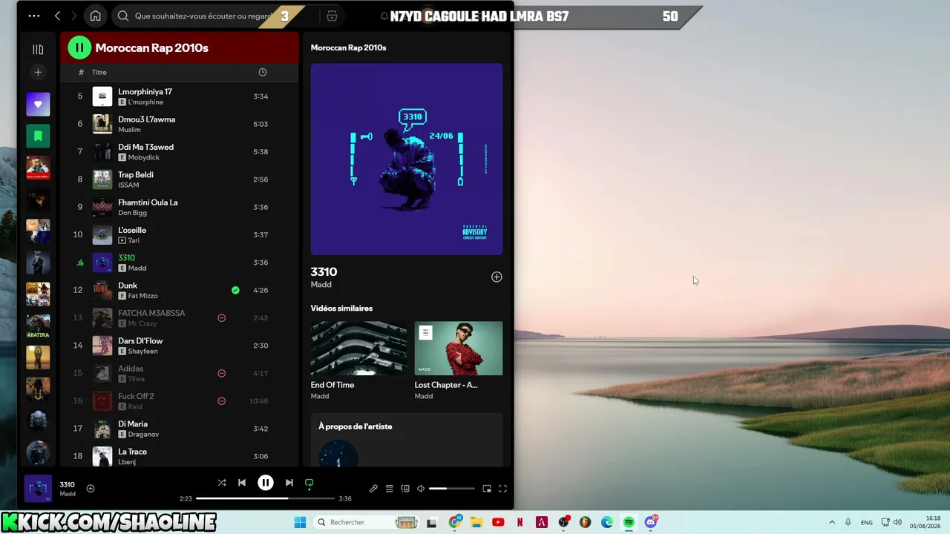Open Google Chrome from the taskbar
Viewport: 950px width, 534px height.
455,522
